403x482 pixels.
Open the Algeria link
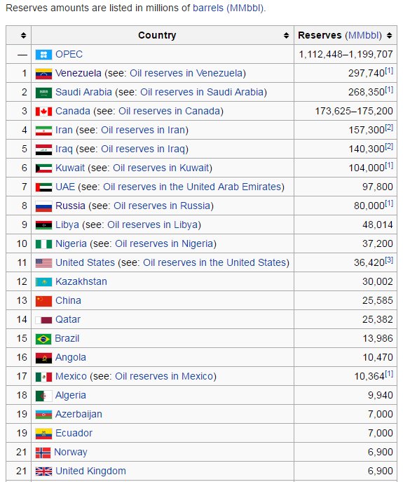pos(71,396)
